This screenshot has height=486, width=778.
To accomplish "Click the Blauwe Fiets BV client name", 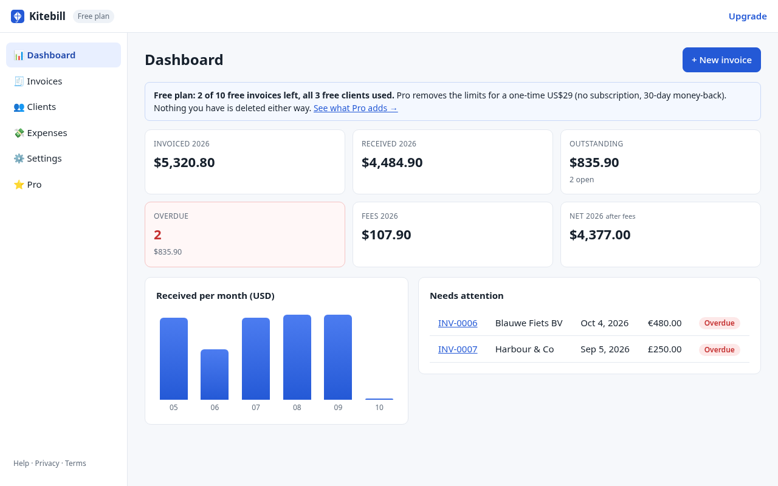I will (529, 323).
